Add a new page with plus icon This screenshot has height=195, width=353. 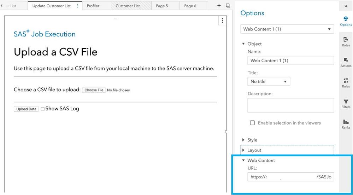coord(219,6)
